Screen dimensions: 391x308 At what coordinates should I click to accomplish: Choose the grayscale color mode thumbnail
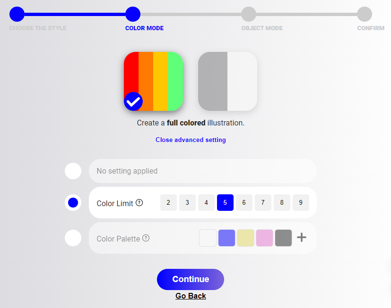click(227, 81)
